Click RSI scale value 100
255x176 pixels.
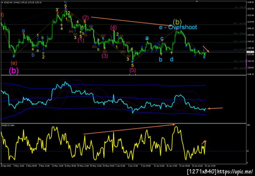pos(248,125)
